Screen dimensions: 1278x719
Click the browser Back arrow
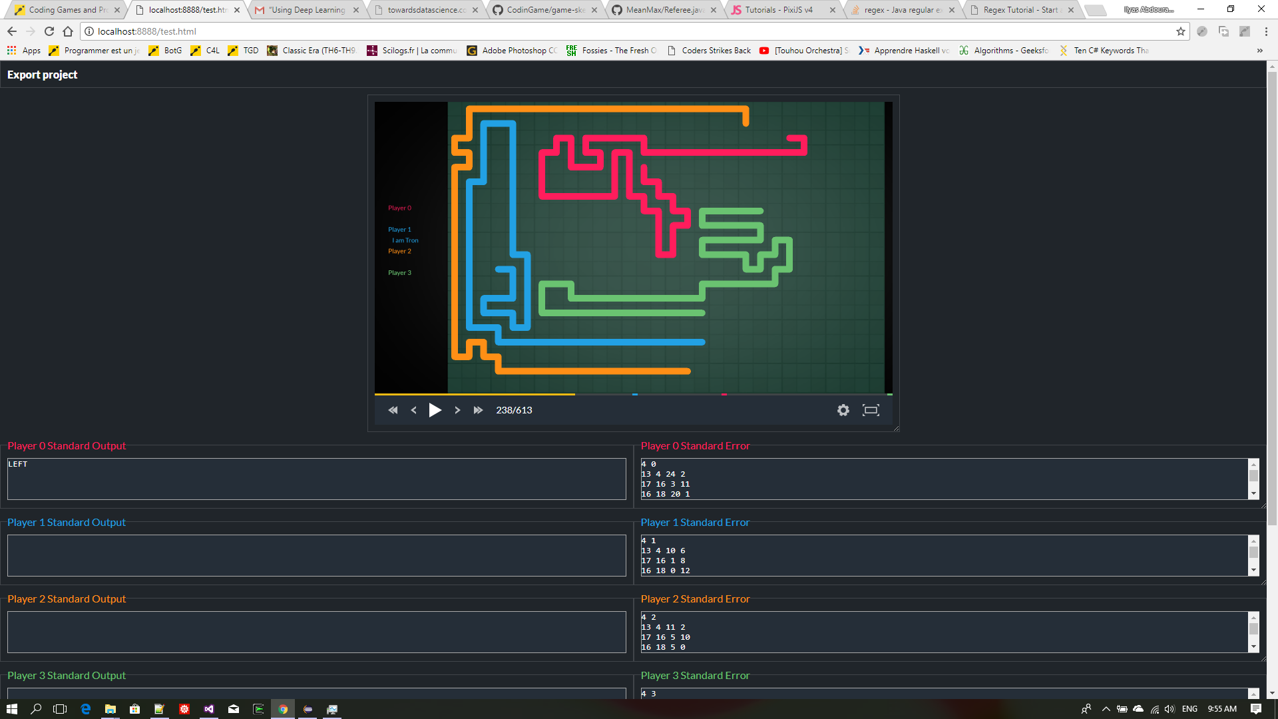(12, 31)
